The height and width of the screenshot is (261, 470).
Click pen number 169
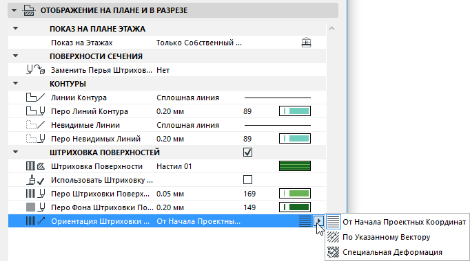tap(249, 194)
